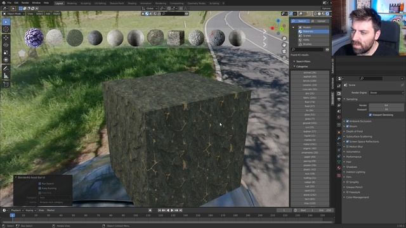Jump to the timeline start frame

[x=159, y=210]
